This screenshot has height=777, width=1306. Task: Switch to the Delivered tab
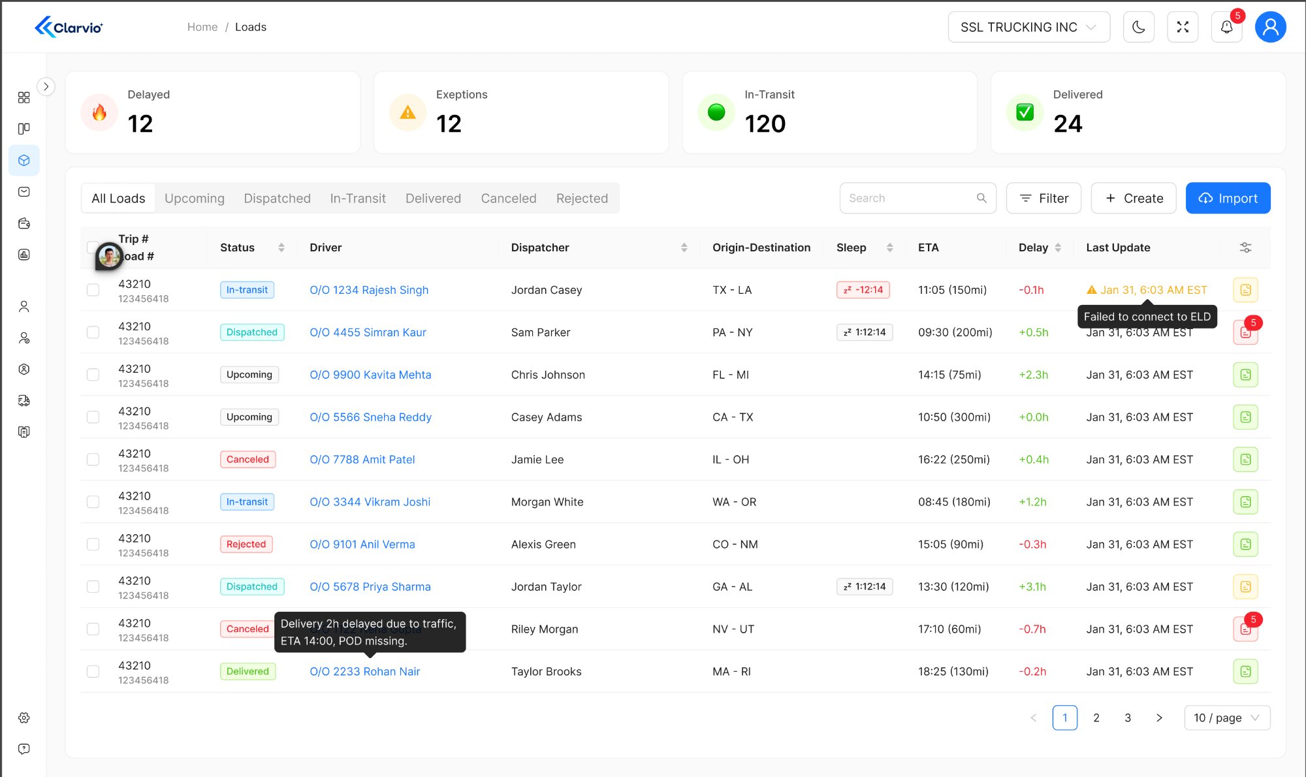pyautogui.click(x=433, y=198)
